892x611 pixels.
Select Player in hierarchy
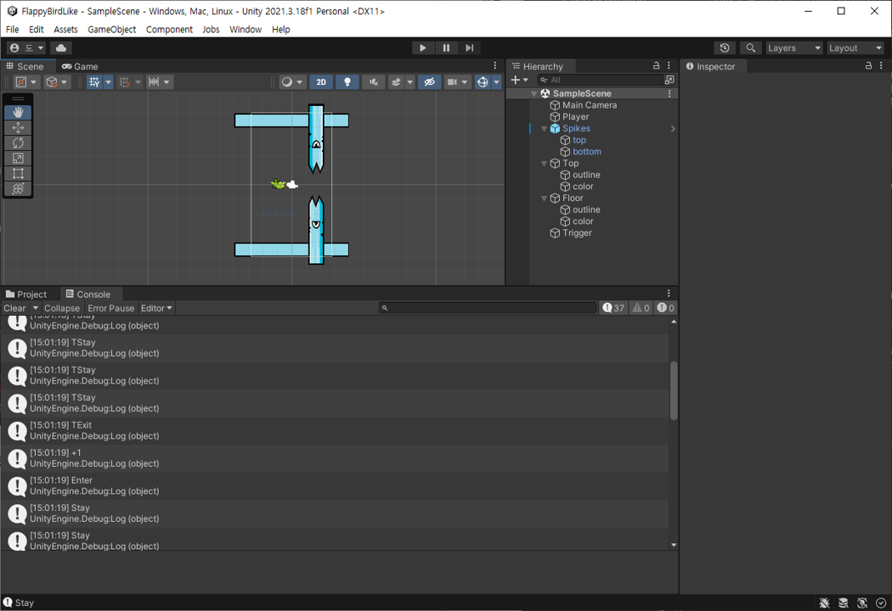tap(576, 116)
